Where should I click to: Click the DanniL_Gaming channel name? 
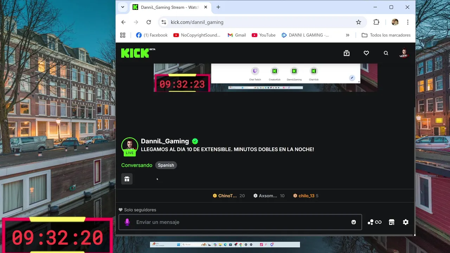point(165,141)
